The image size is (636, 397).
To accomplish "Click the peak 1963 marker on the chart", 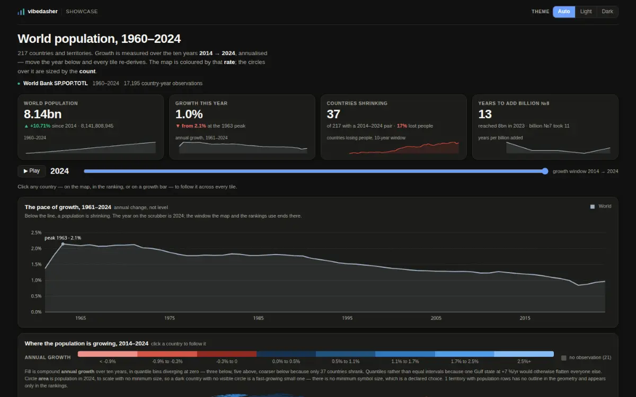I will pyautogui.click(x=63, y=243).
